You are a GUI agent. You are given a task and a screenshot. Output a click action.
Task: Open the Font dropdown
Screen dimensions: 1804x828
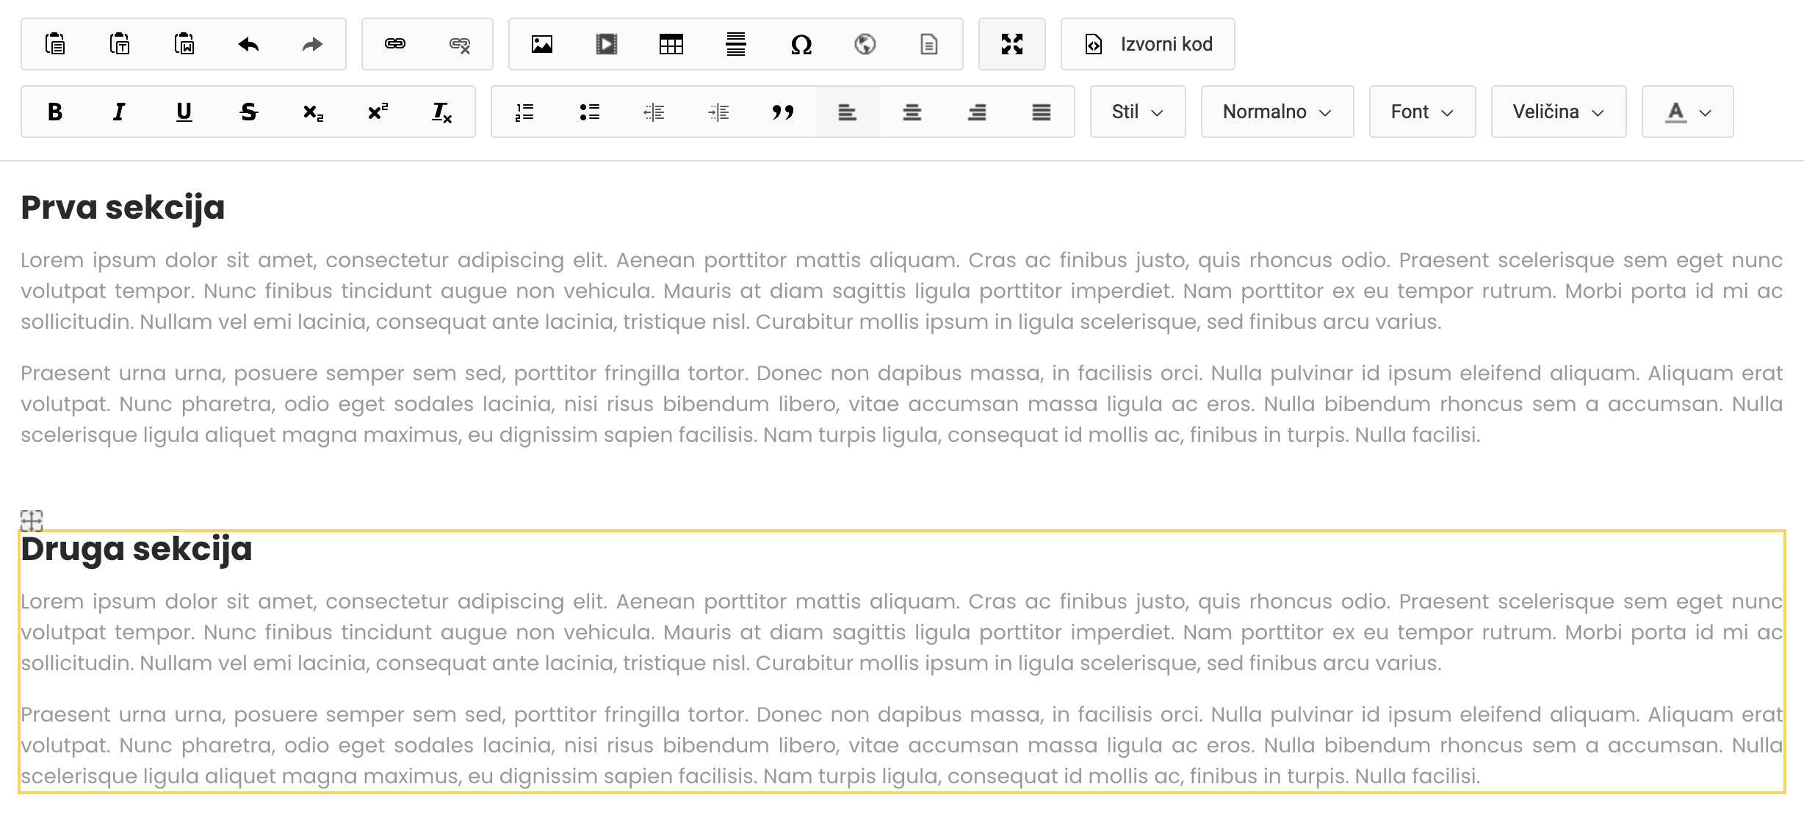[1421, 112]
